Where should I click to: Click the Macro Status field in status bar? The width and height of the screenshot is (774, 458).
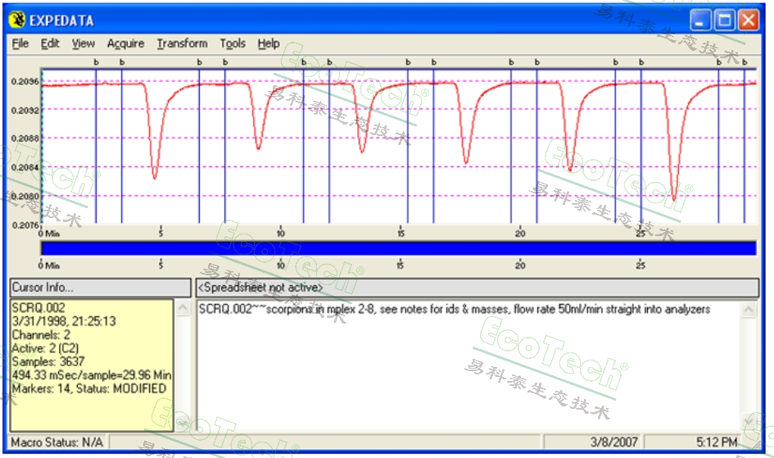pyautogui.click(x=57, y=442)
